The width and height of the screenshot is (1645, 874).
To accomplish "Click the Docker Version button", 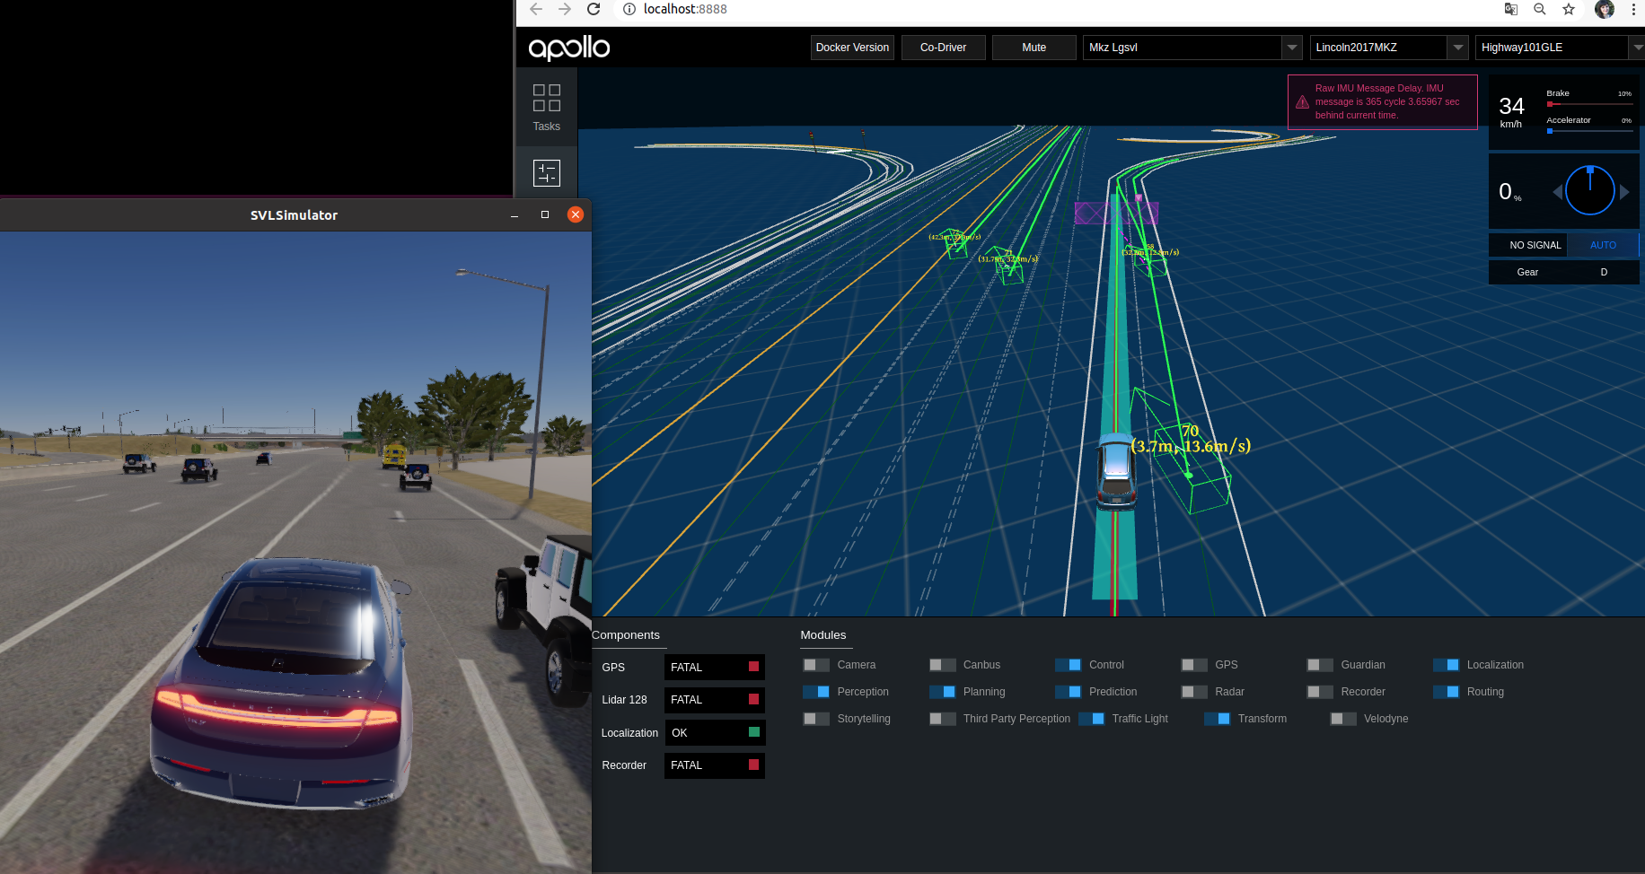I will tap(852, 48).
